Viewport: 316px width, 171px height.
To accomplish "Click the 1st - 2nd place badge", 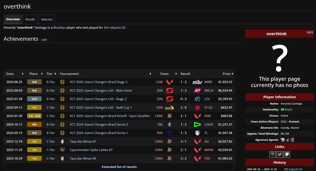I will click(34, 116).
